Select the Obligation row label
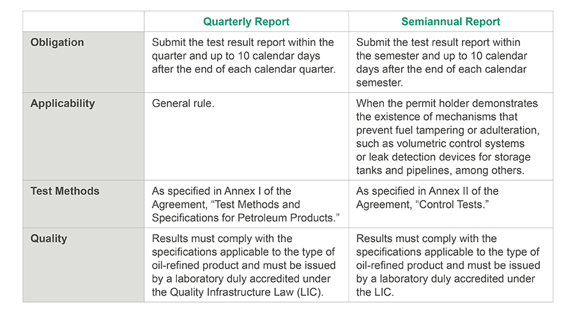Image resolution: width=575 pixels, height=313 pixels. coord(57,43)
